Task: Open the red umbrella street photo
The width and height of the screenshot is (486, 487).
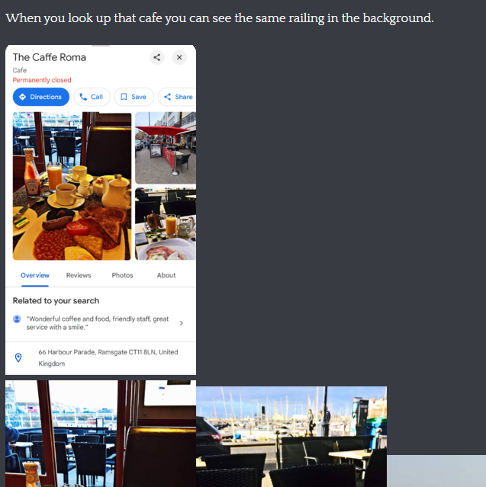Action: 166,148
